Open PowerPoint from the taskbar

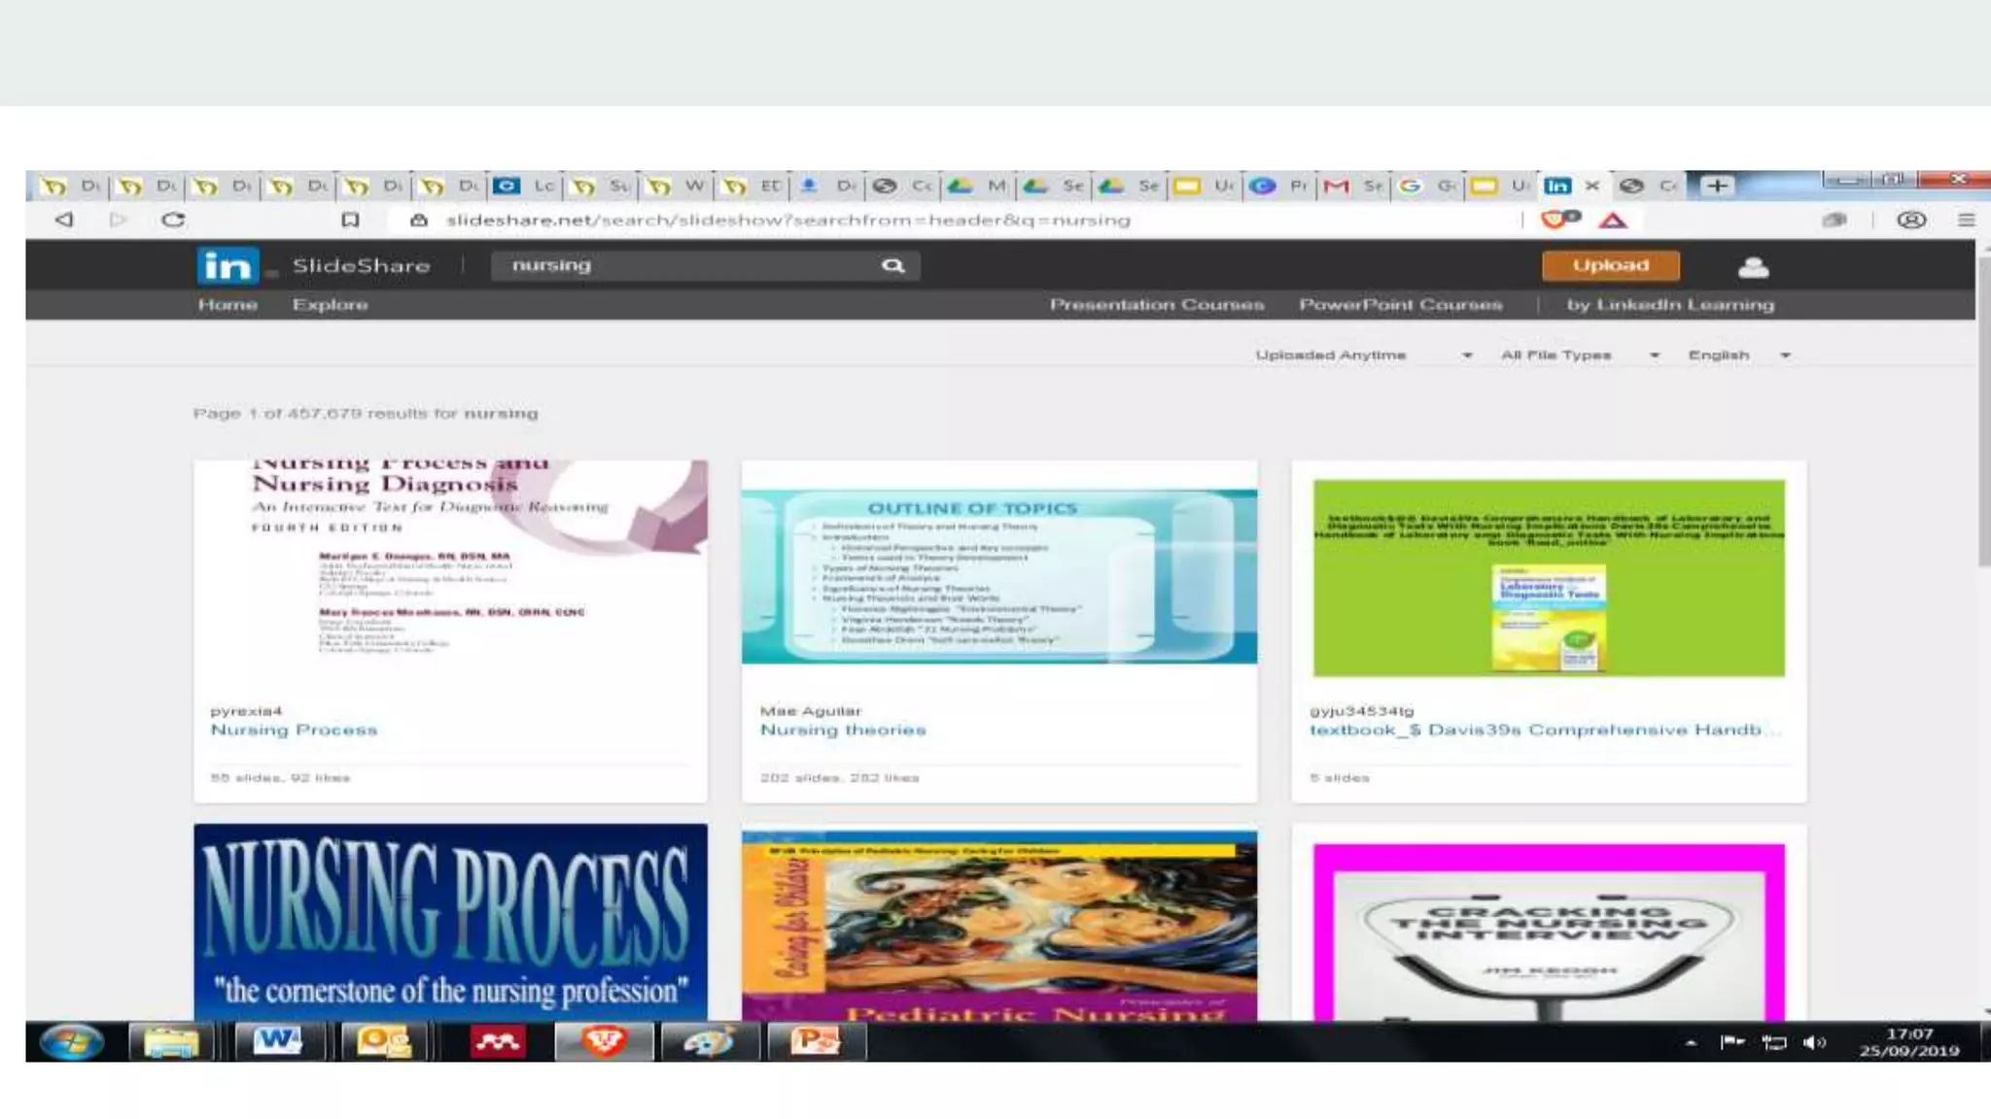click(x=815, y=1041)
